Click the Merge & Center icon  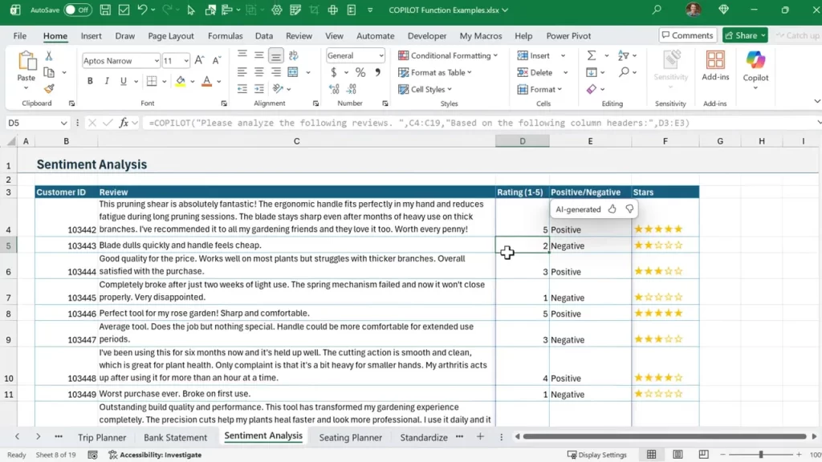[x=291, y=72]
